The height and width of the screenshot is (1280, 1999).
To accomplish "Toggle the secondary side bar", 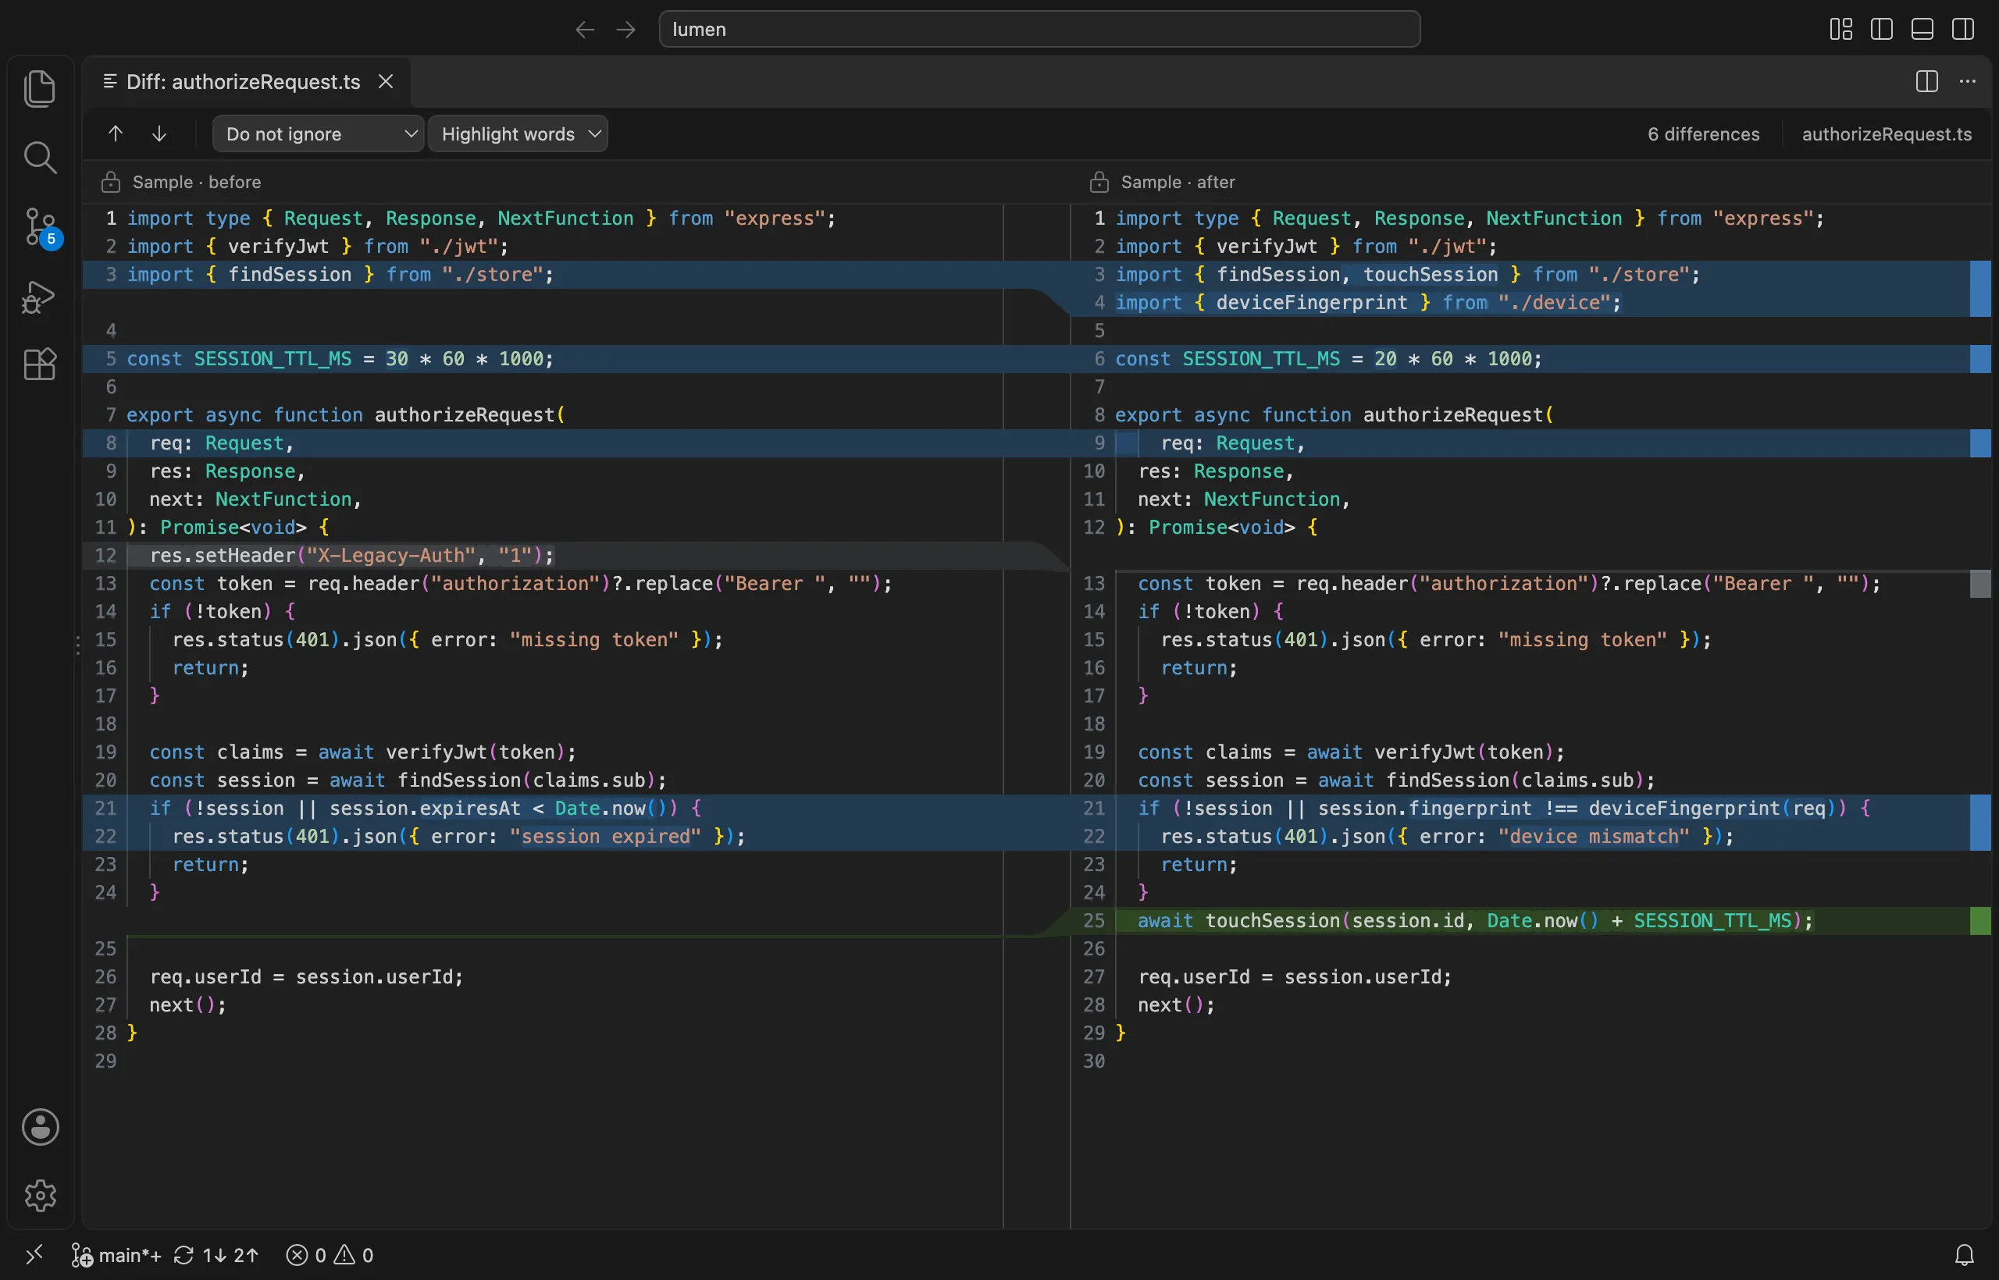I will [x=1962, y=30].
